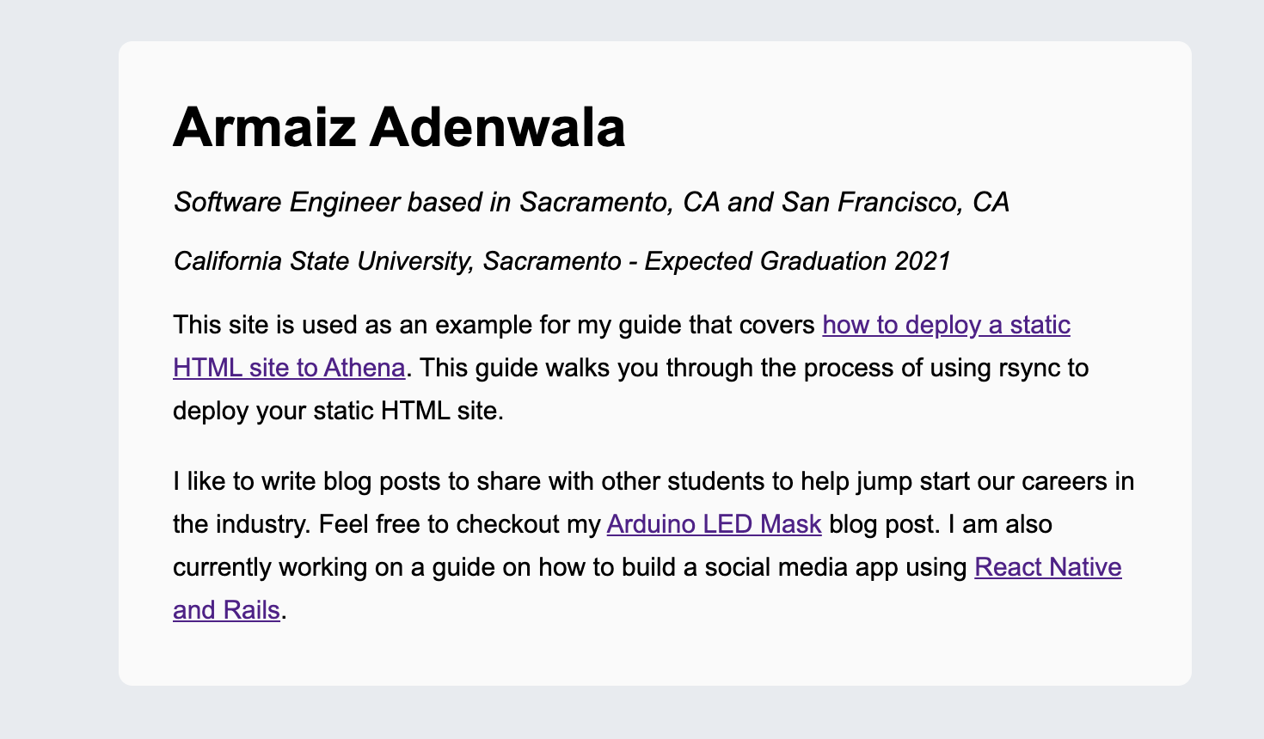1264x739 pixels.
Task: Click the "Expected Graduation 2021" text
Action: coord(797,261)
